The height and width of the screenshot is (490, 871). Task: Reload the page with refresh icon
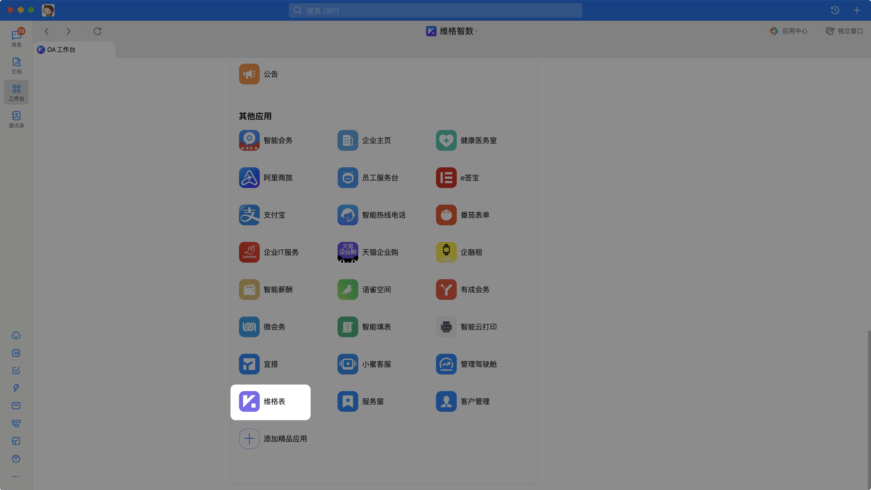point(97,31)
